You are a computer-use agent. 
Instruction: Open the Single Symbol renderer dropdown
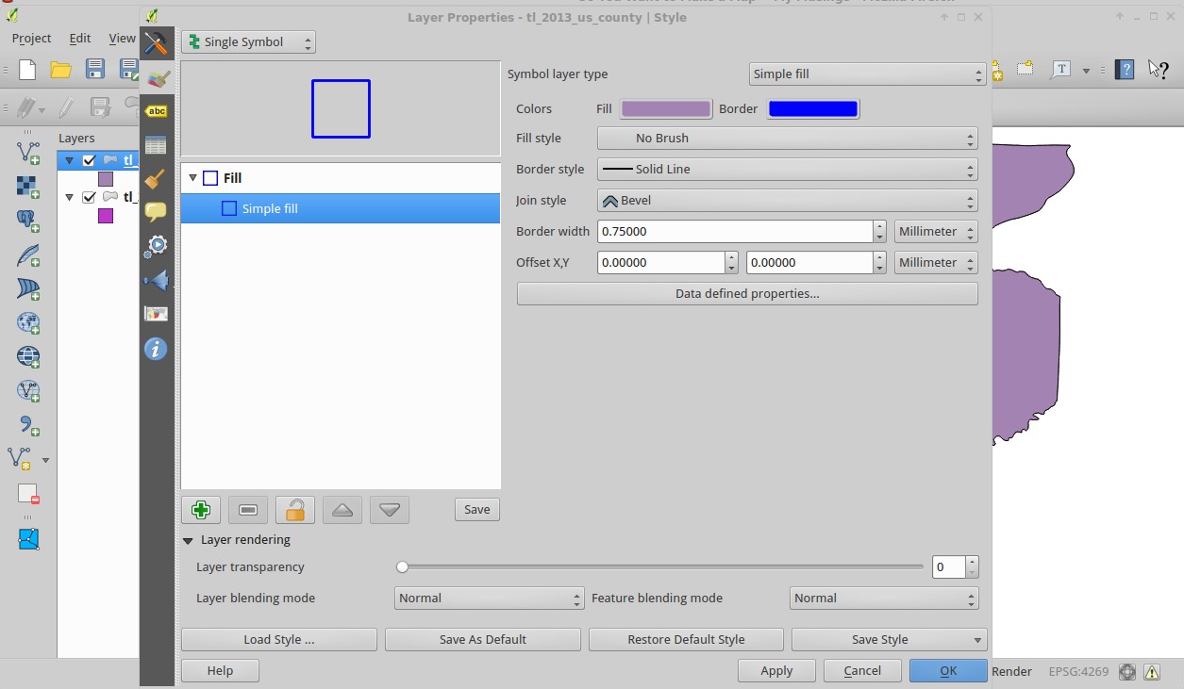point(248,42)
